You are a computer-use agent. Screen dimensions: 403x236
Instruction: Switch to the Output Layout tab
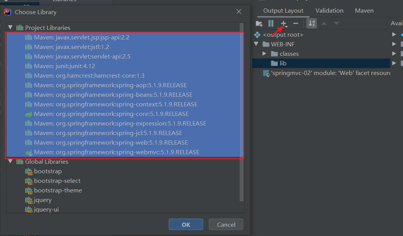click(283, 11)
